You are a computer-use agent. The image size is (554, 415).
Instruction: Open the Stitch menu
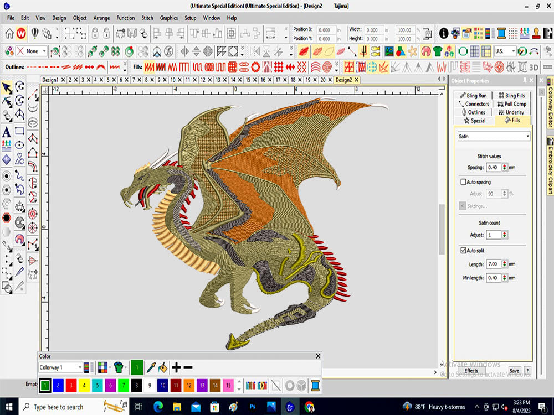coord(147,18)
